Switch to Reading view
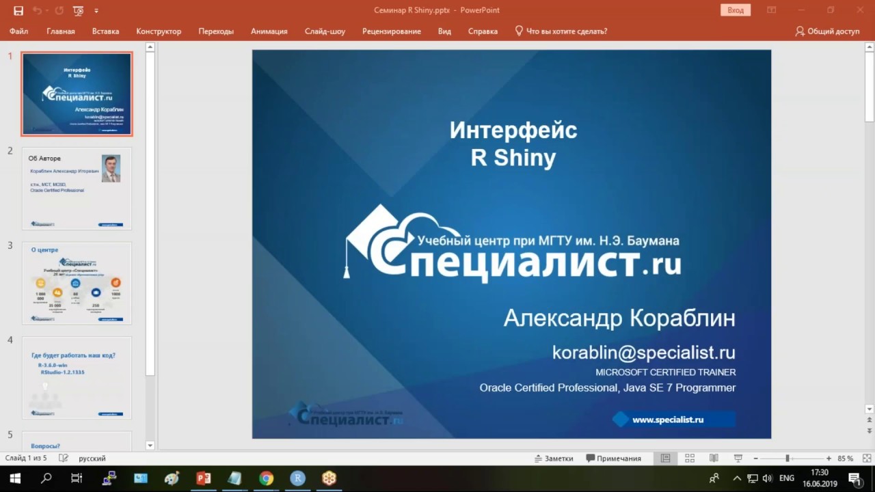875x492 pixels. click(714, 459)
